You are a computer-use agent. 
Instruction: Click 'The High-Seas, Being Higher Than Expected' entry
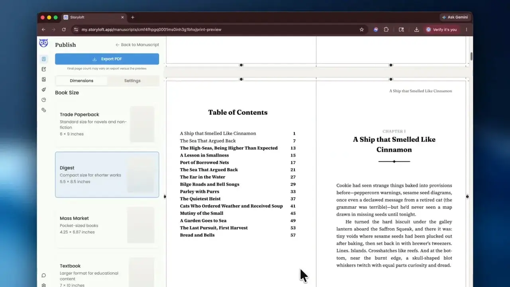point(237,148)
